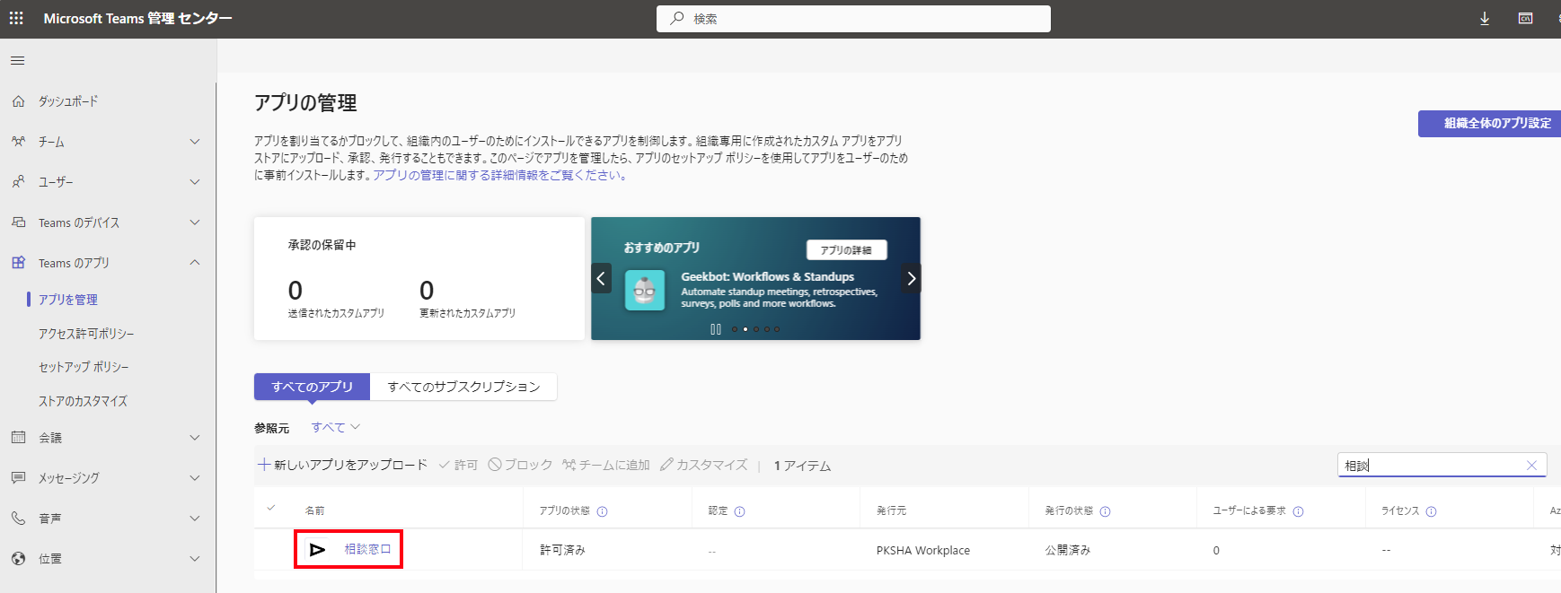Click the 相談窓口 app logo icon
1561x593 pixels.
(x=317, y=549)
